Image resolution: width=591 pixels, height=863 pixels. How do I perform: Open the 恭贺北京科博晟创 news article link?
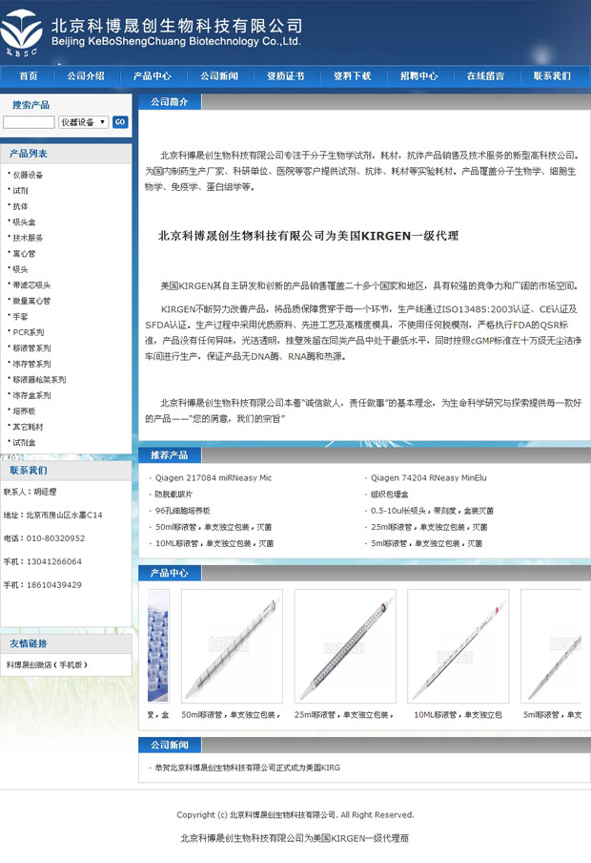tap(247, 768)
